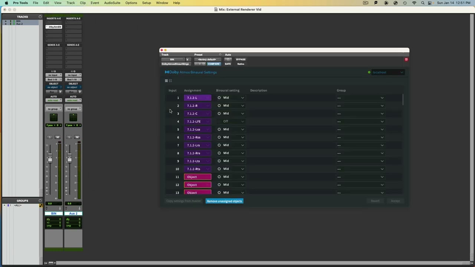Open the factory default preset selector

(x=207, y=59)
